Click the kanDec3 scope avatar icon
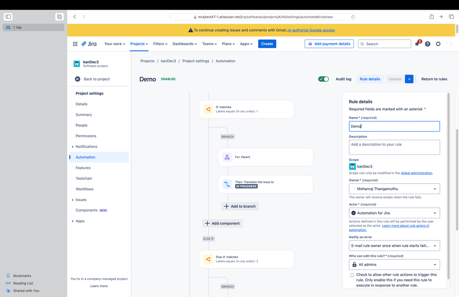 pyautogui.click(x=352, y=166)
